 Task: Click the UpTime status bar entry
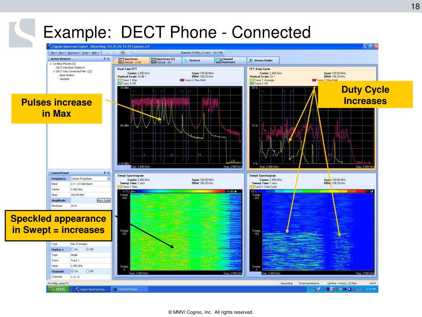point(342,283)
